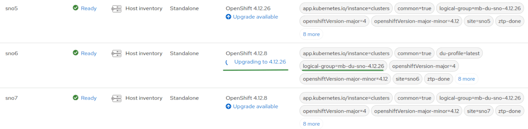Image resolution: width=528 pixels, height=129 pixels.
Task: Select the site=sno6 label chip
Action: pos(407,79)
